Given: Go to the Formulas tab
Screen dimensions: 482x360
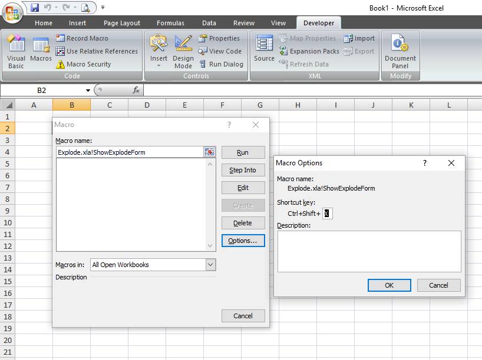Looking at the screenshot, I should click(170, 23).
